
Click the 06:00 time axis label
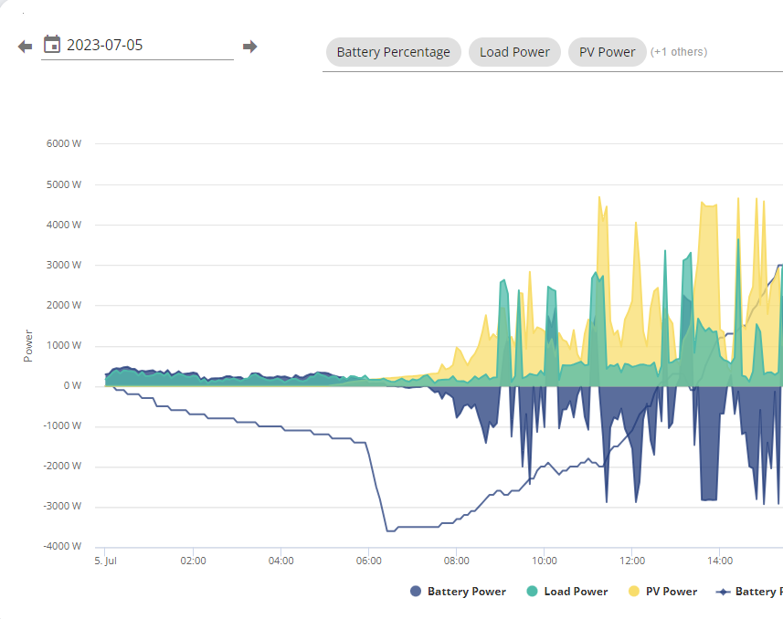(x=368, y=561)
